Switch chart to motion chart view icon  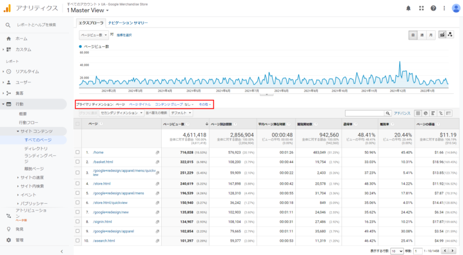(x=450, y=35)
